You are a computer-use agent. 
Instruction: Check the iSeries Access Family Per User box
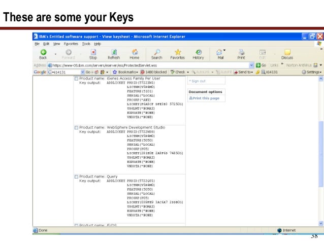coord(76,79)
